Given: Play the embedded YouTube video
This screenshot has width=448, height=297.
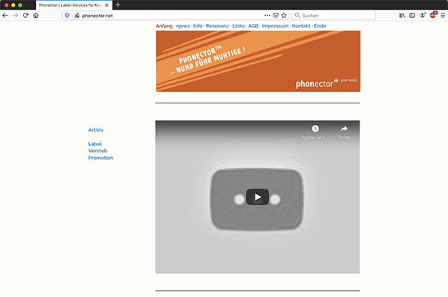Looking at the screenshot, I should click(x=258, y=197).
